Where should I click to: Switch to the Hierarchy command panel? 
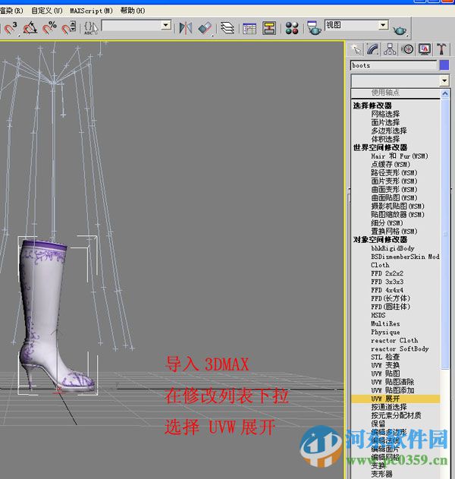point(390,49)
